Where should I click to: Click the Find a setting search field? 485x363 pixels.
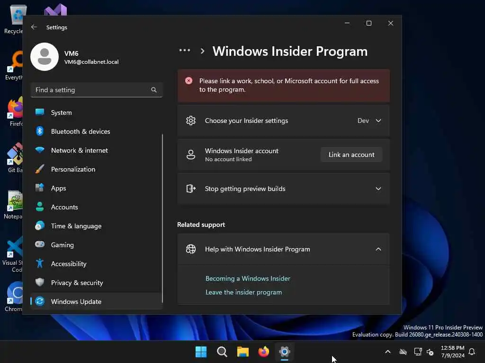tap(97, 90)
